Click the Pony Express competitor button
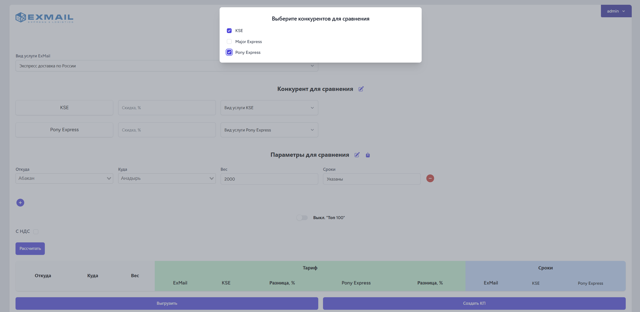Screen dimensions: 640x312 coord(64,130)
